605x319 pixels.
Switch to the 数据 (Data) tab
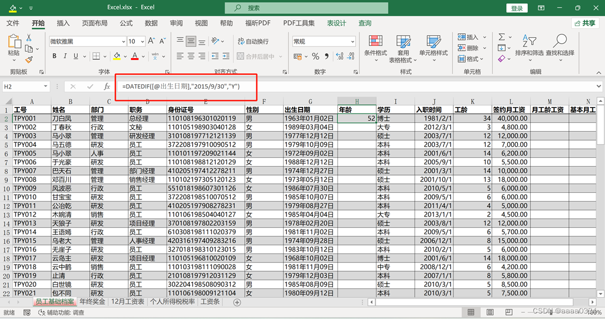pyautogui.click(x=151, y=23)
